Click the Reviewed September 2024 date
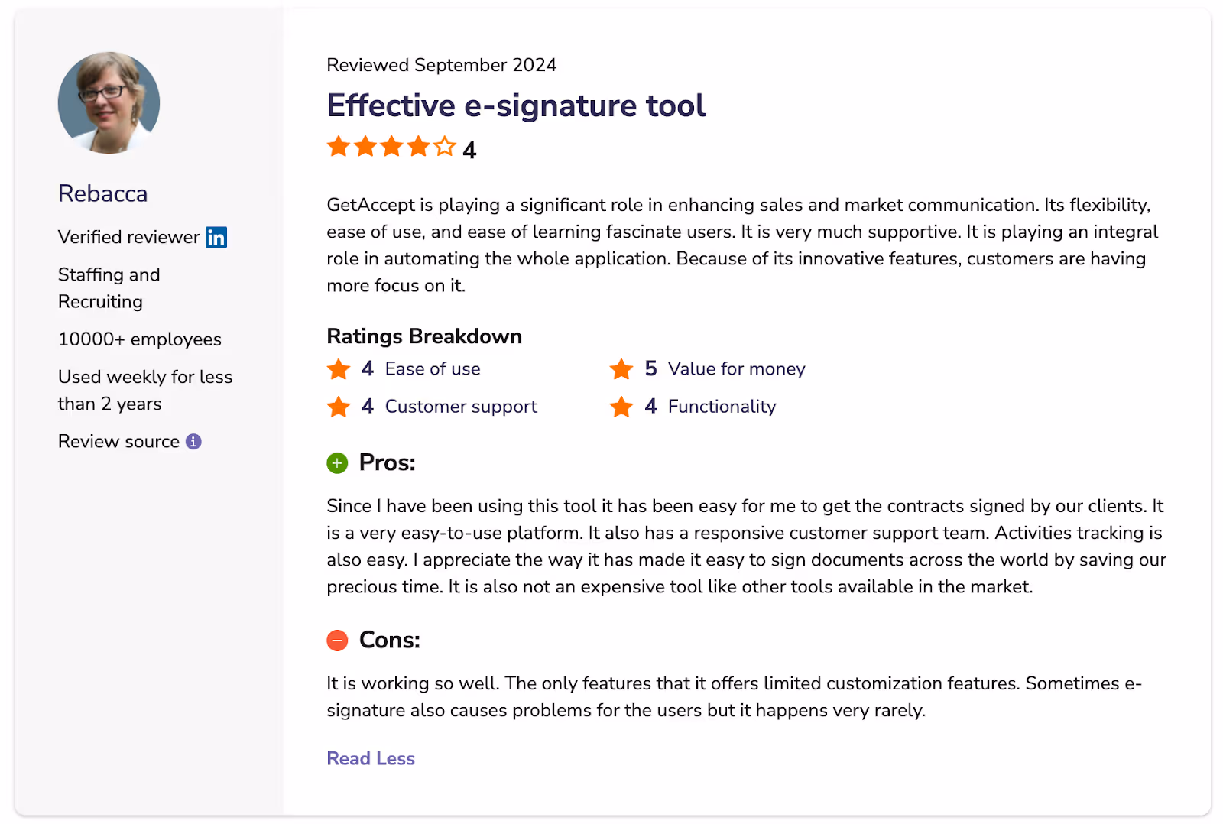The image size is (1223, 824). pos(442,65)
